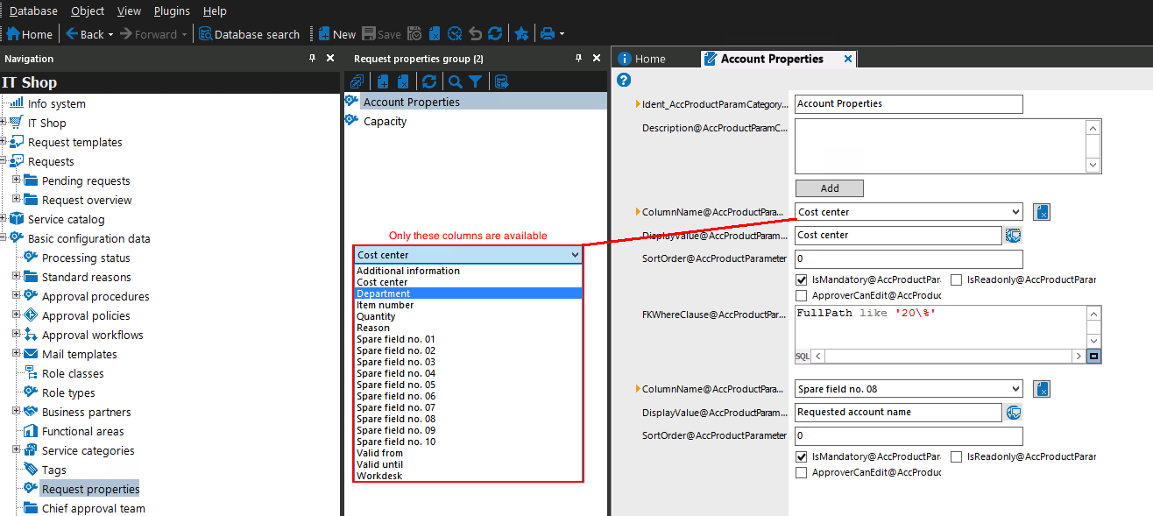Search the result list with magnifier icon
Viewport: 1153px width, 516px height.
pos(456,81)
